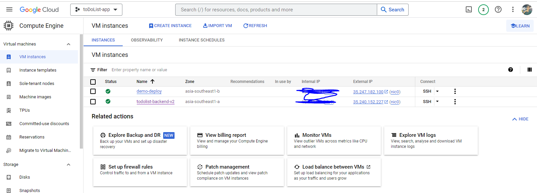Viewport: 537px width, 193px height.
Task: Click the filter list icon
Action: coord(93,70)
